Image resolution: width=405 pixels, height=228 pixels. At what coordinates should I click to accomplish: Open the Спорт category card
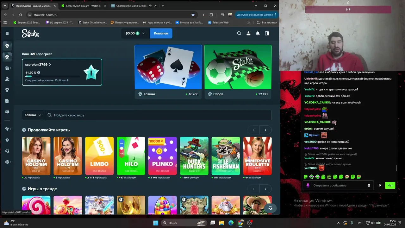[x=238, y=72]
